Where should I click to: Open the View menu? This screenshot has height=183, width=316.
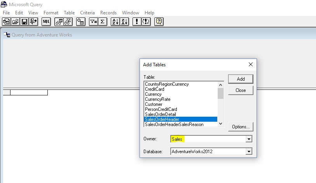[x=33, y=13]
